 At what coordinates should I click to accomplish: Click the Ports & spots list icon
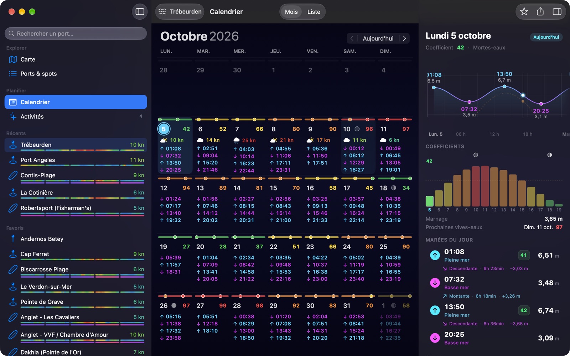(x=13, y=74)
